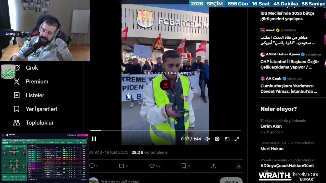Open Mert Hakan trending topic
This screenshot has width=326, height=183.
tap(272, 149)
